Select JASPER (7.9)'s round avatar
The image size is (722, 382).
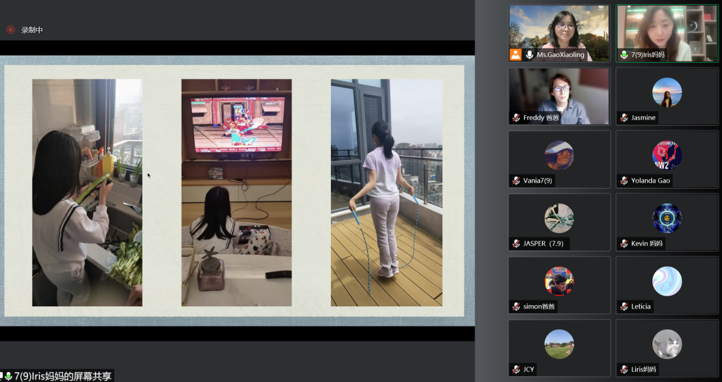coord(559,218)
